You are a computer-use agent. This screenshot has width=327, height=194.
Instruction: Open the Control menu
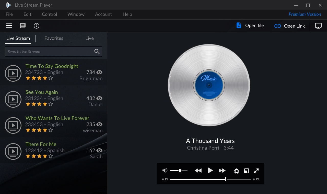click(x=49, y=14)
